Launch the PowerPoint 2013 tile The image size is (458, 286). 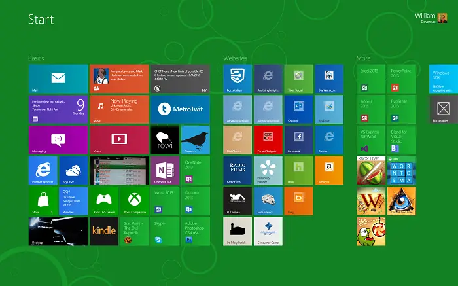402,79
